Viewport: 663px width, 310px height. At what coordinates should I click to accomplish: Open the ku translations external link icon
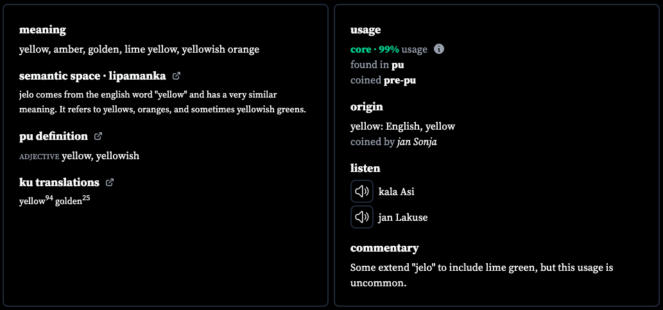110,182
